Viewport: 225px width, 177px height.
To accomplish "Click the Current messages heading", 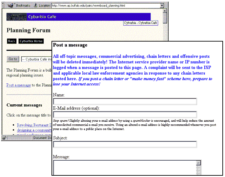I will coord(24,105).
